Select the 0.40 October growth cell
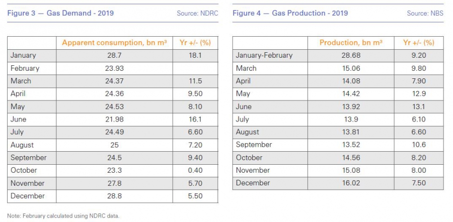 pos(195,170)
